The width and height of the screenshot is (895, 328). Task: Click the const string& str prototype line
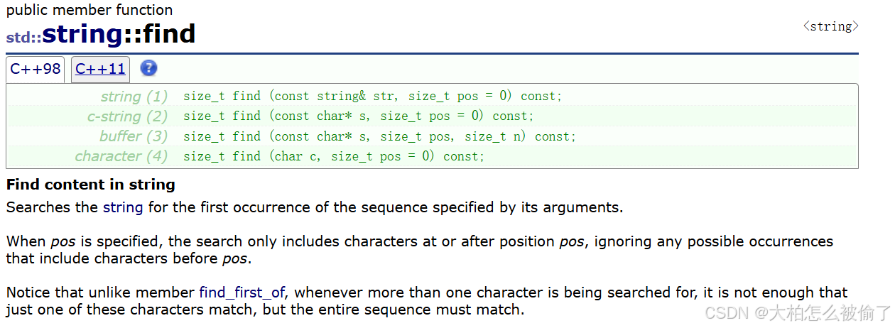point(372,96)
